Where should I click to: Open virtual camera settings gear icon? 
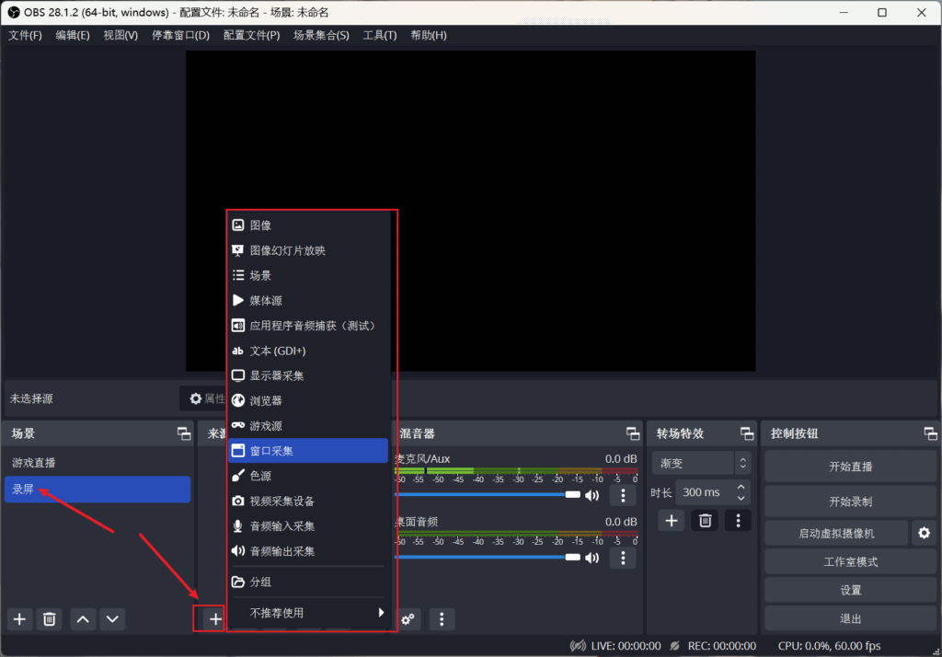tap(924, 533)
